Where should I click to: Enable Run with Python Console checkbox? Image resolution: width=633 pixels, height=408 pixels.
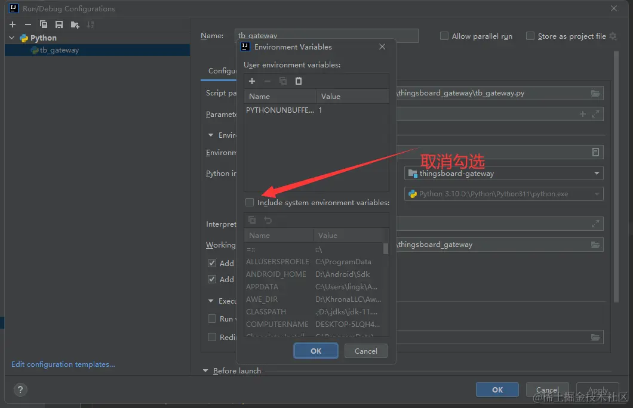[212, 319]
